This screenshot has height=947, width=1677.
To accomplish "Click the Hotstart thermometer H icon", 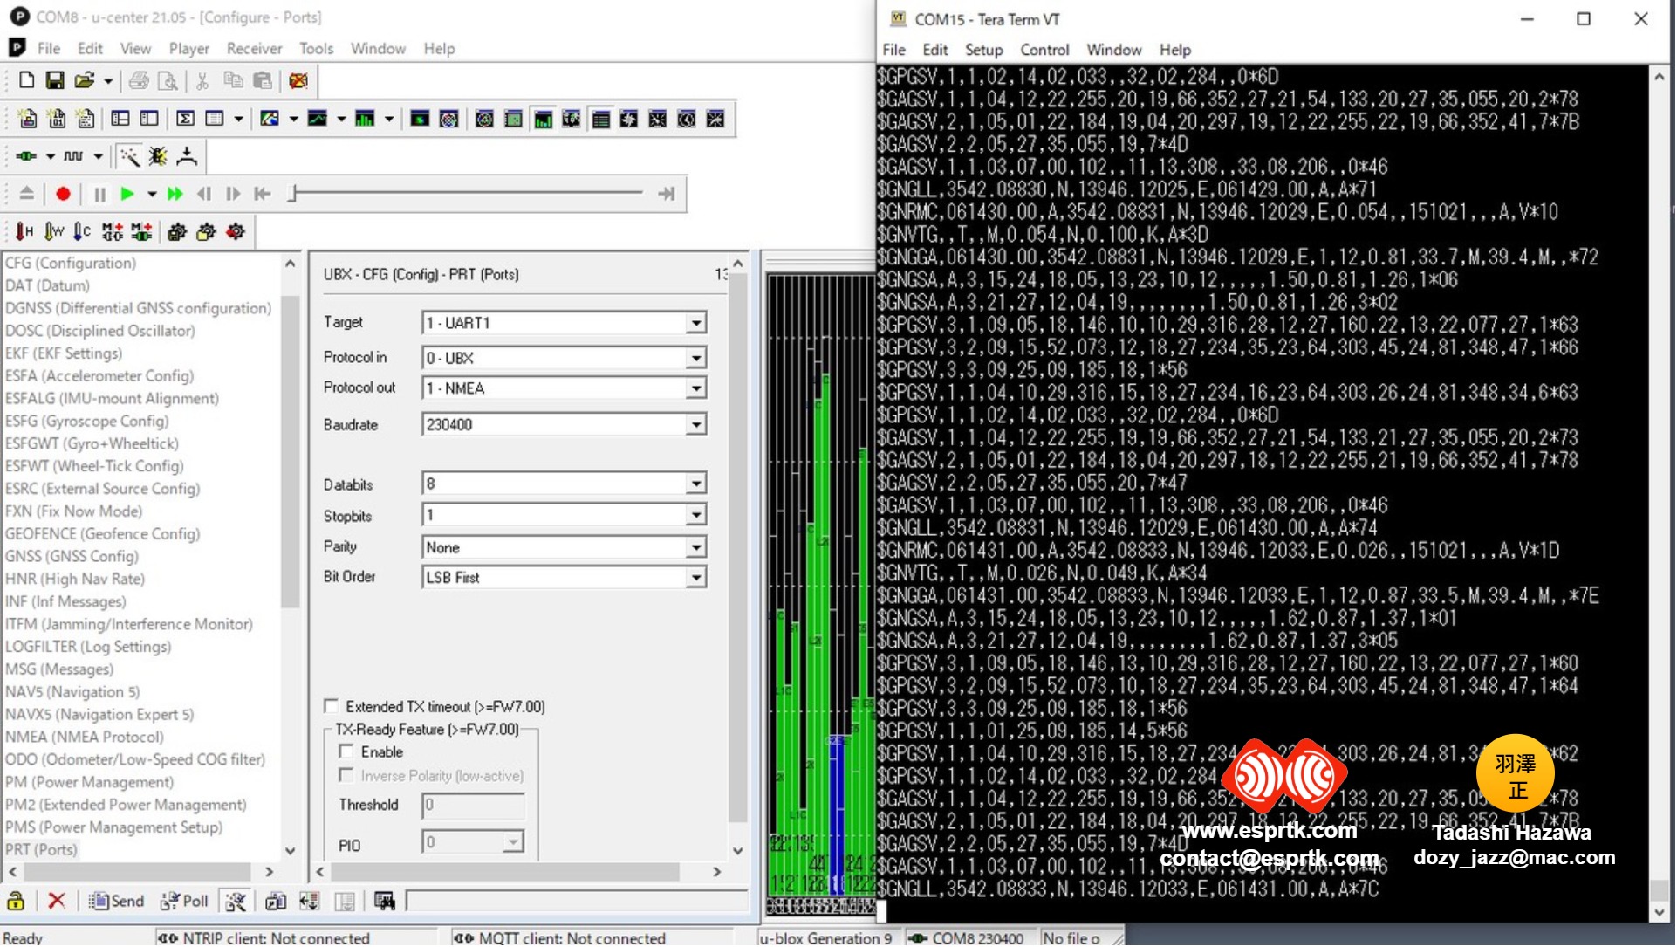I will (24, 231).
